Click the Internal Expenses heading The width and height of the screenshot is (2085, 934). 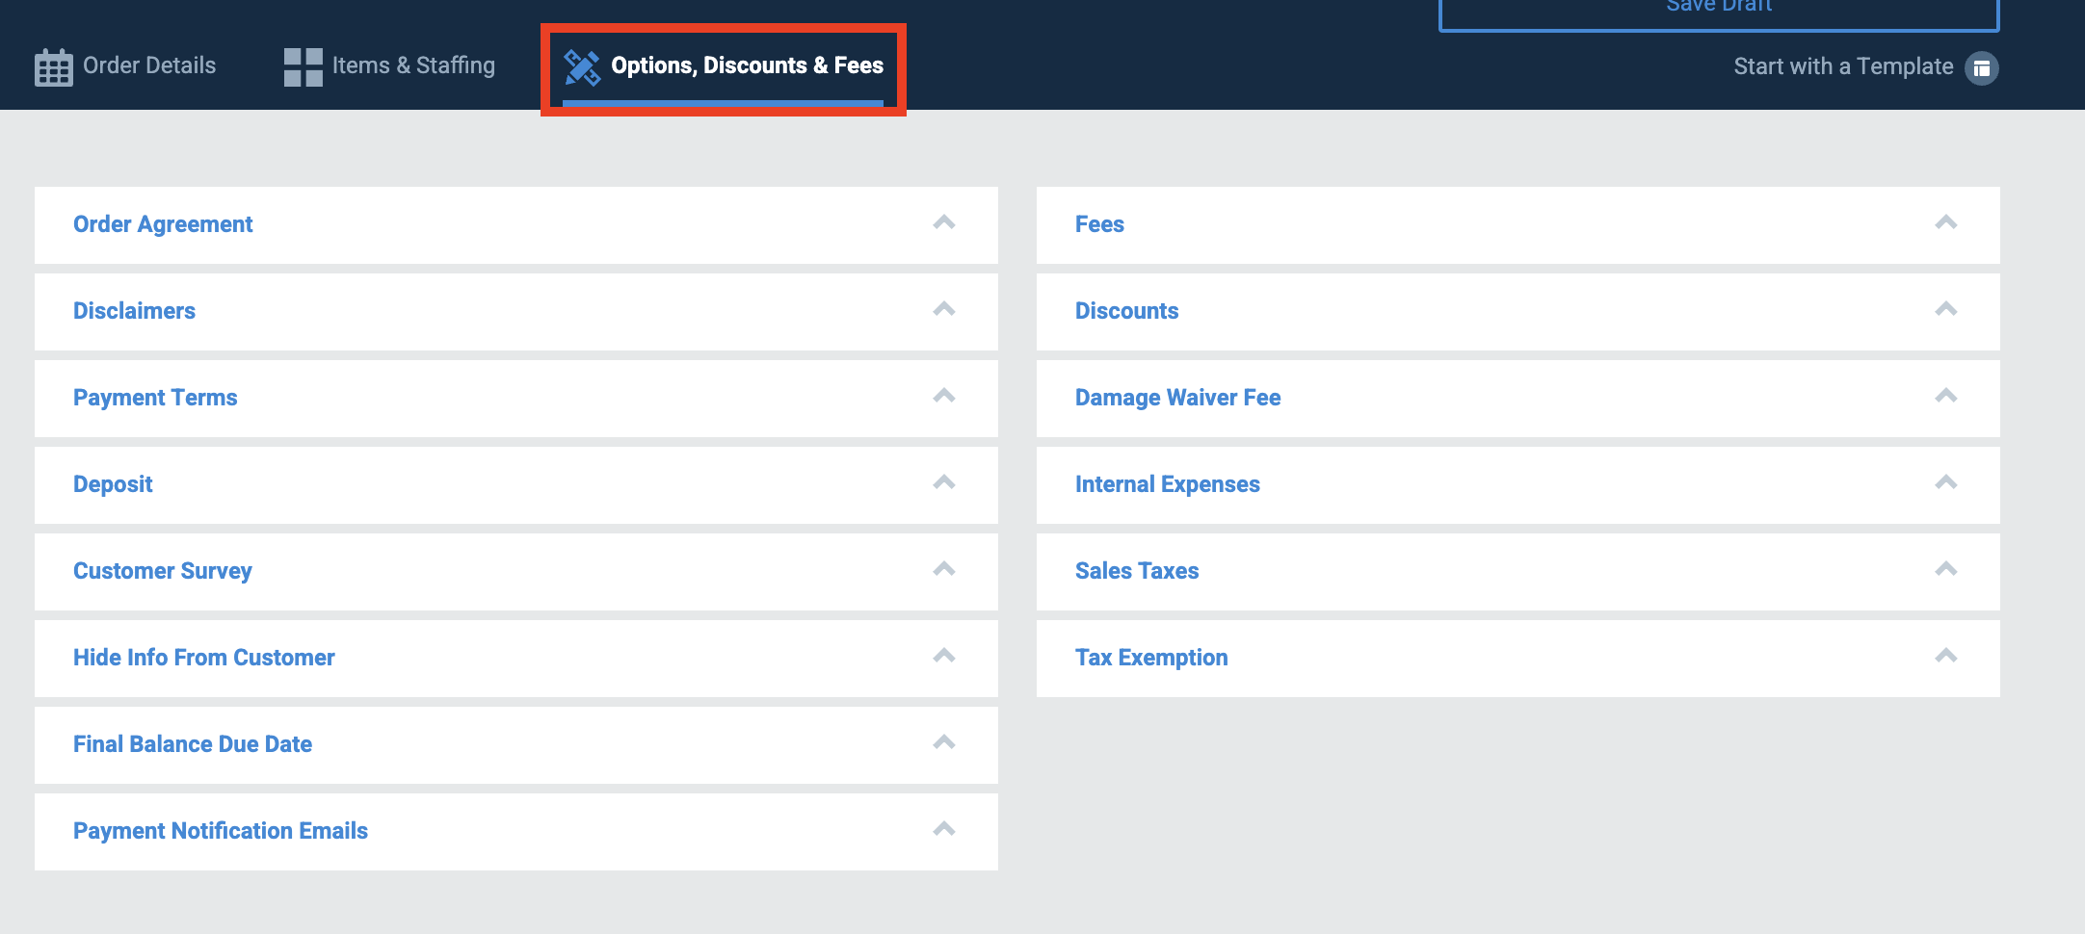coord(1168,484)
